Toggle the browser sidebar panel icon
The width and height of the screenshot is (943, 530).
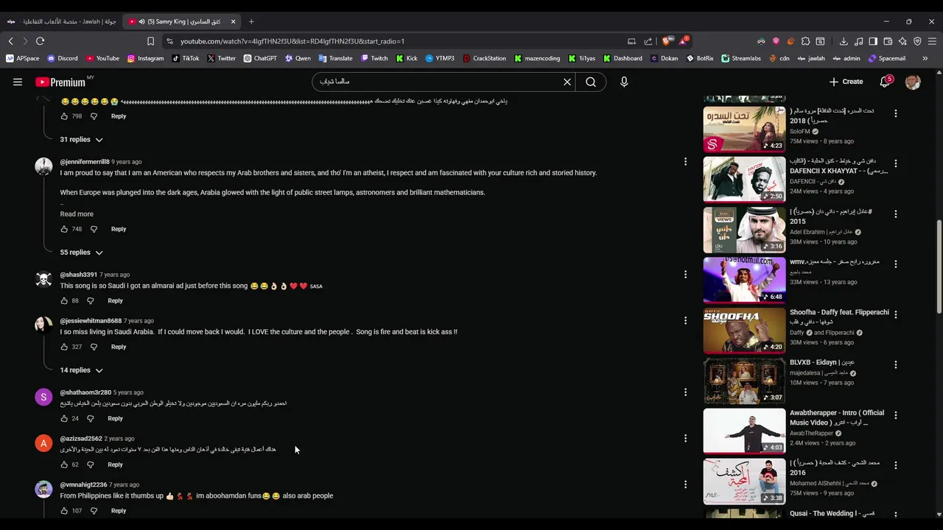coord(873,41)
